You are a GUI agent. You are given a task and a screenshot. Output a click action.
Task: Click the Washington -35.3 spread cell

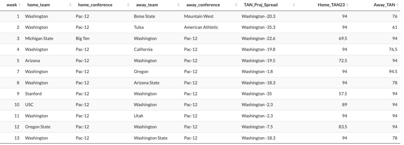pyautogui.click(x=258, y=27)
